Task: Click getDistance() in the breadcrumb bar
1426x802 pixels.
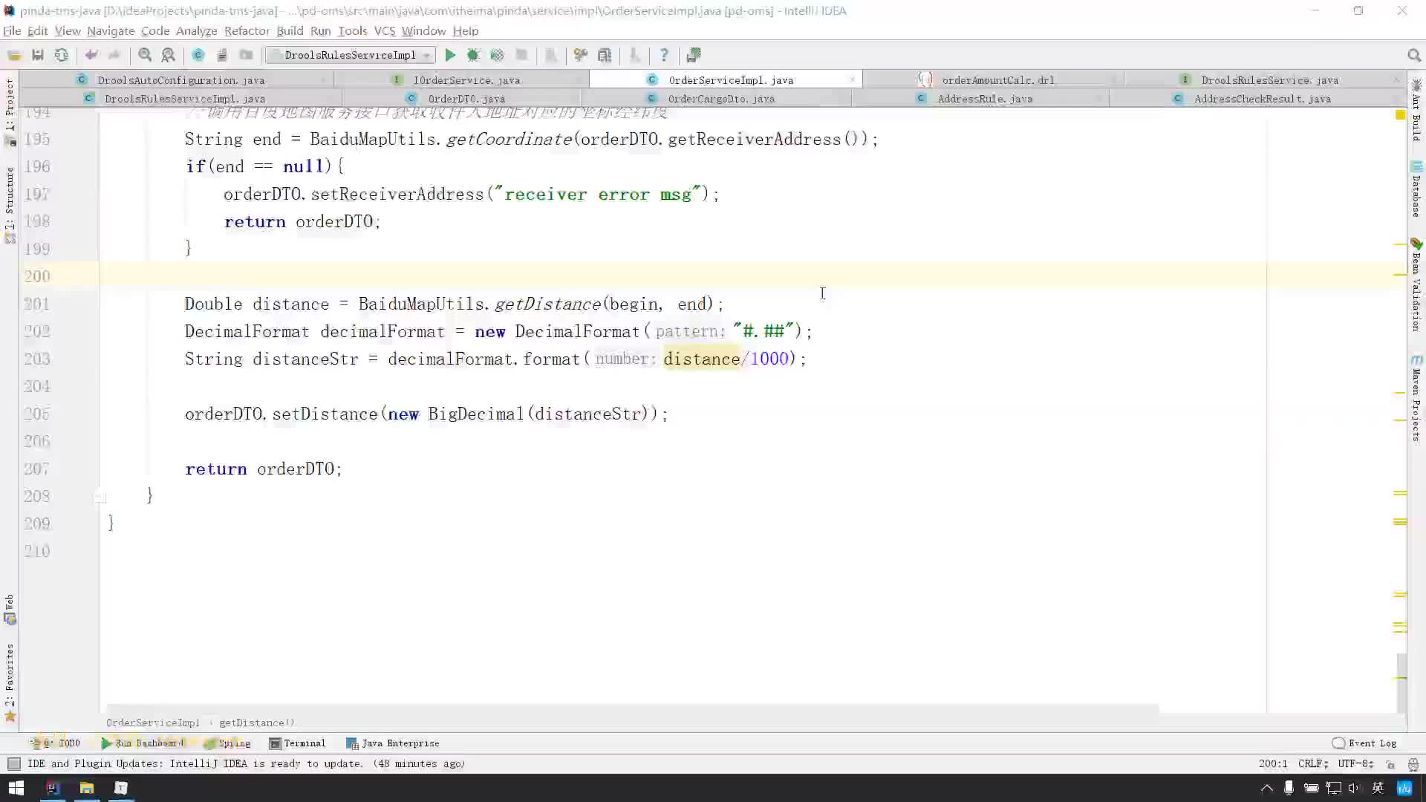Action: [x=256, y=723]
